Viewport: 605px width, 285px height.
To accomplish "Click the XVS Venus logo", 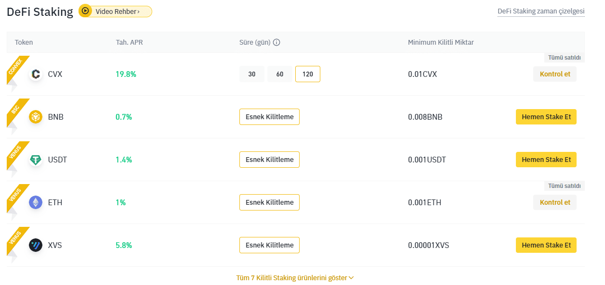I will coord(36,245).
